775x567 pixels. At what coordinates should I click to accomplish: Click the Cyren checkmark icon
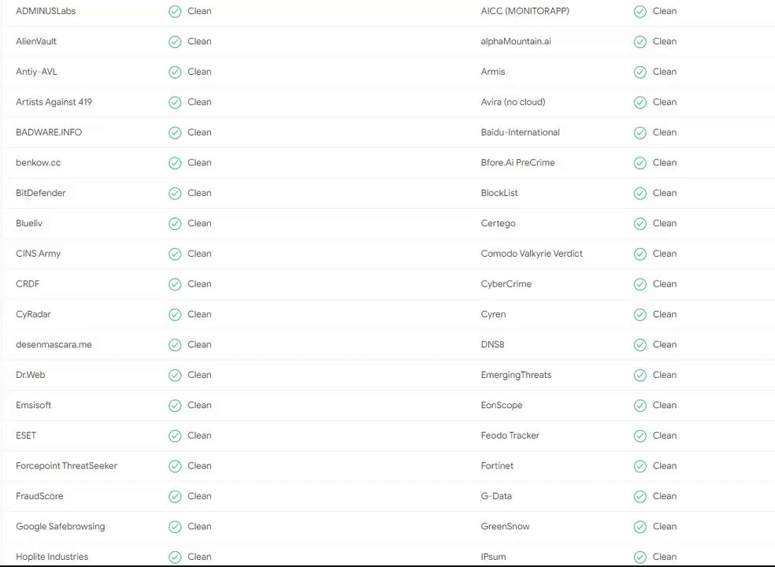pyautogui.click(x=640, y=314)
